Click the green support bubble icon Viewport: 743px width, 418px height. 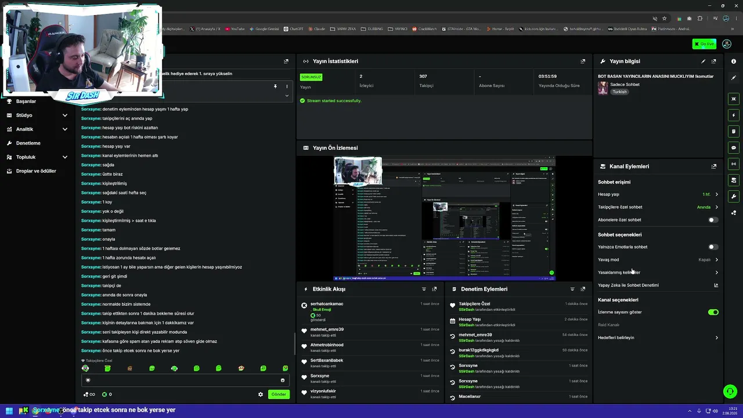(x=730, y=391)
